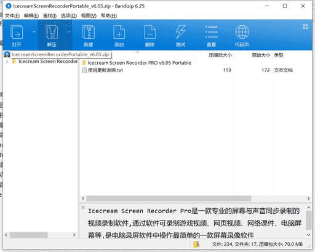This screenshot has width=315, height=252.
Task: Run the Test (测试) archive icon
Action: coord(180,32)
